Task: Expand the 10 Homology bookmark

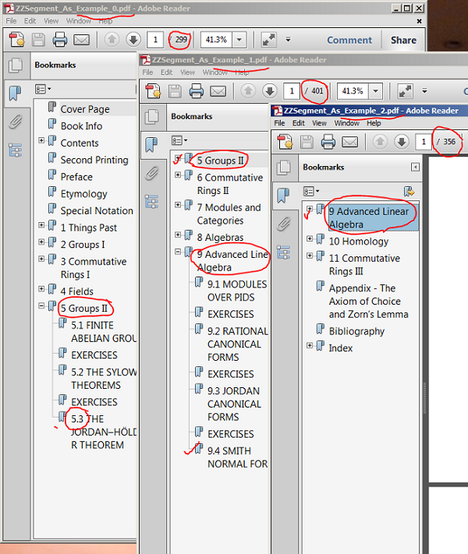Action: (x=310, y=238)
